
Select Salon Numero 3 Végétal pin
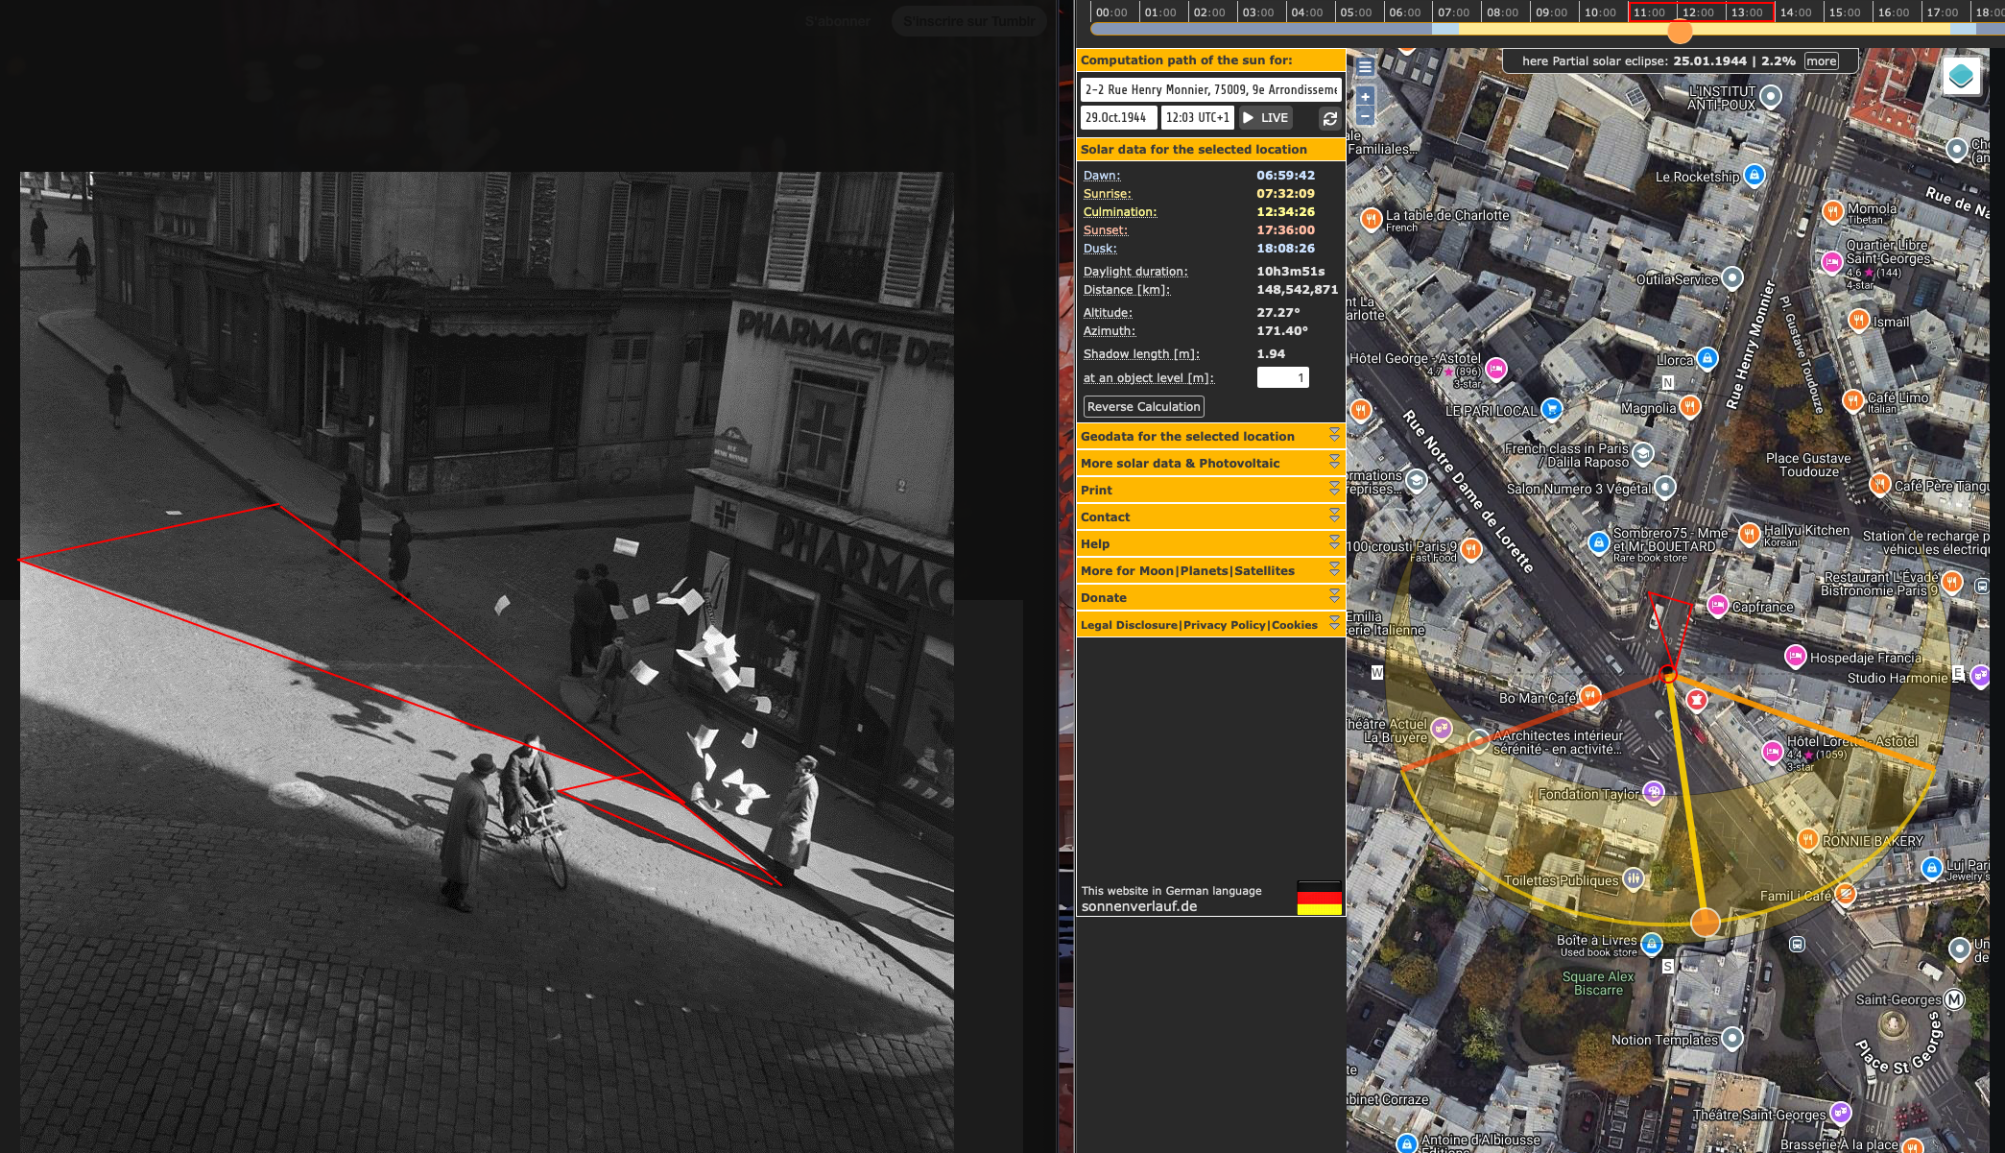tap(1664, 487)
